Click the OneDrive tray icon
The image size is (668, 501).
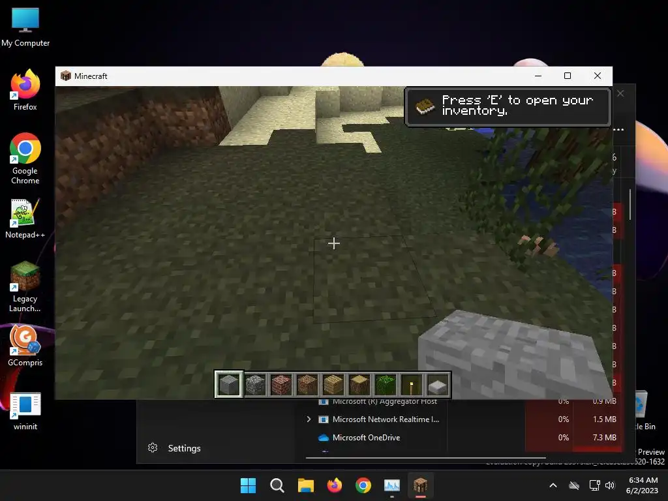[x=574, y=485]
